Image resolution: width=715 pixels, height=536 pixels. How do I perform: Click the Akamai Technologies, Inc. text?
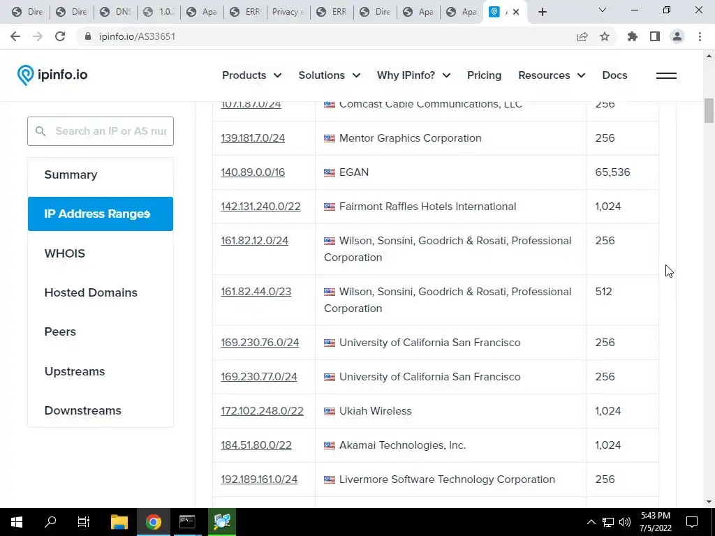403,445
